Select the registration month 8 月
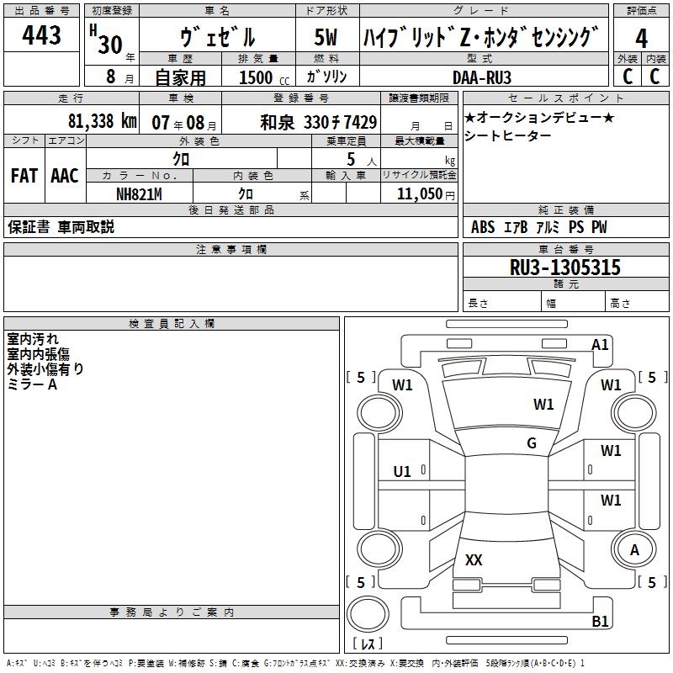Screen dimensions: 673x673 [120, 77]
